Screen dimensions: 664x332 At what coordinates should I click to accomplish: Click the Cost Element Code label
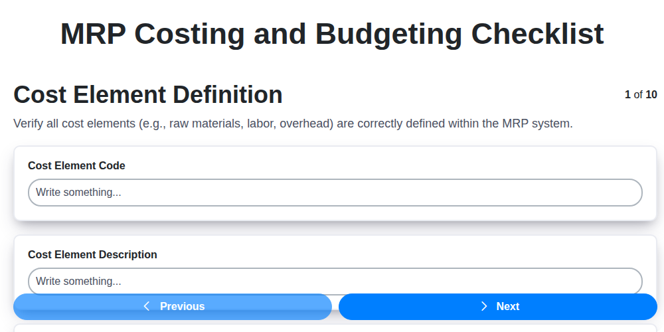pyautogui.click(x=76, y=166)
